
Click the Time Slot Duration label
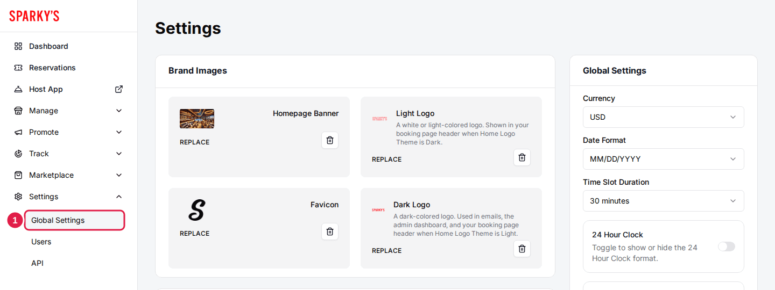click(x=616, y=182)
